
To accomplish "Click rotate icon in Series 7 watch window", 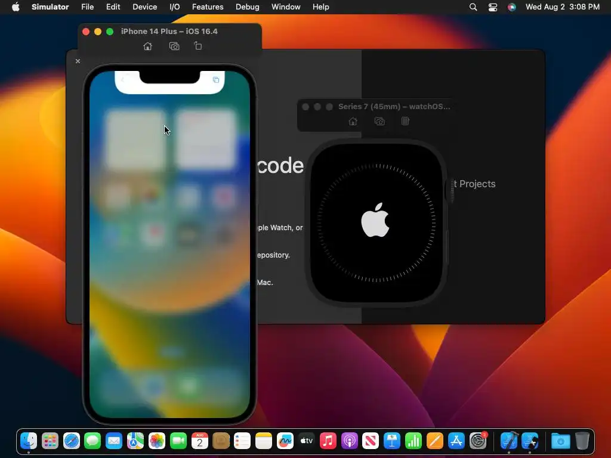I will [405, 121].
